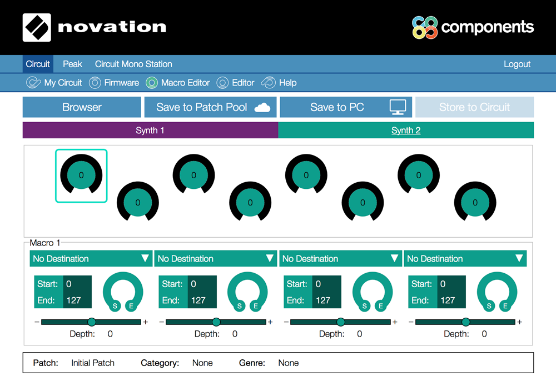This screenshot has height=391, width=556.
Task: Expand the second No Destination dropdown
Action: click(216, 259)
